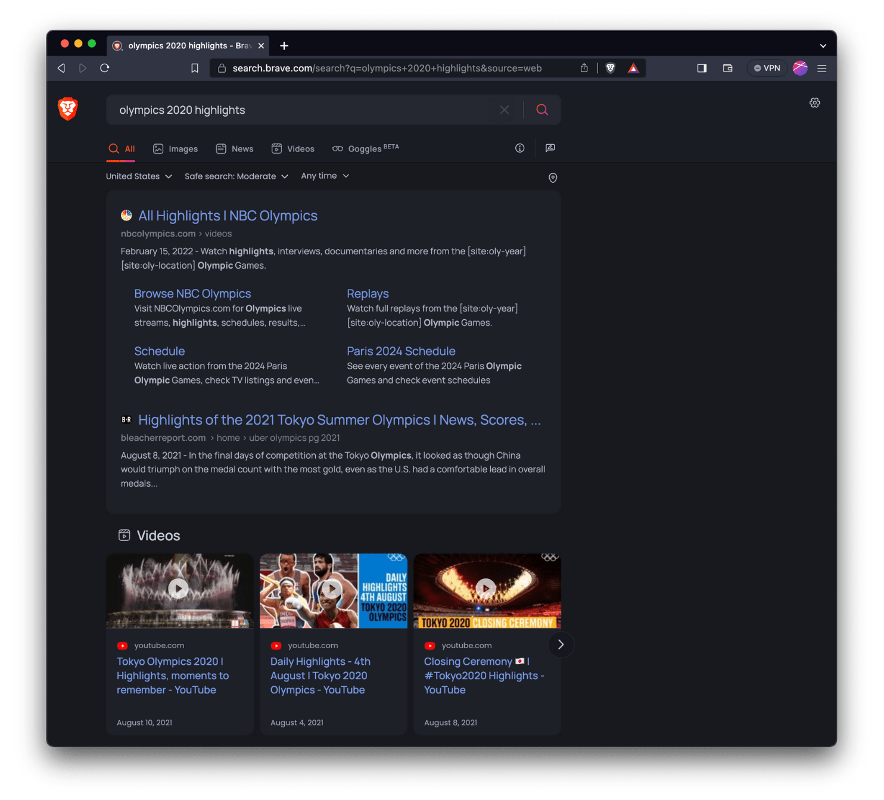This screenshot has width=884, height=800.
Task: Submit search with magnifier icon
Action: click(x=542, y=110)
